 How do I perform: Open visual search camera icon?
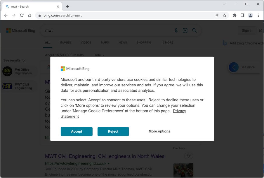pos(185,30)
